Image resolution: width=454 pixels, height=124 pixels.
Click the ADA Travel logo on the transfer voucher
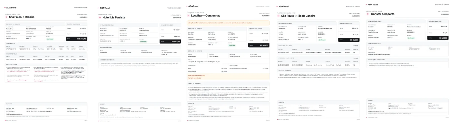(372, 5)
